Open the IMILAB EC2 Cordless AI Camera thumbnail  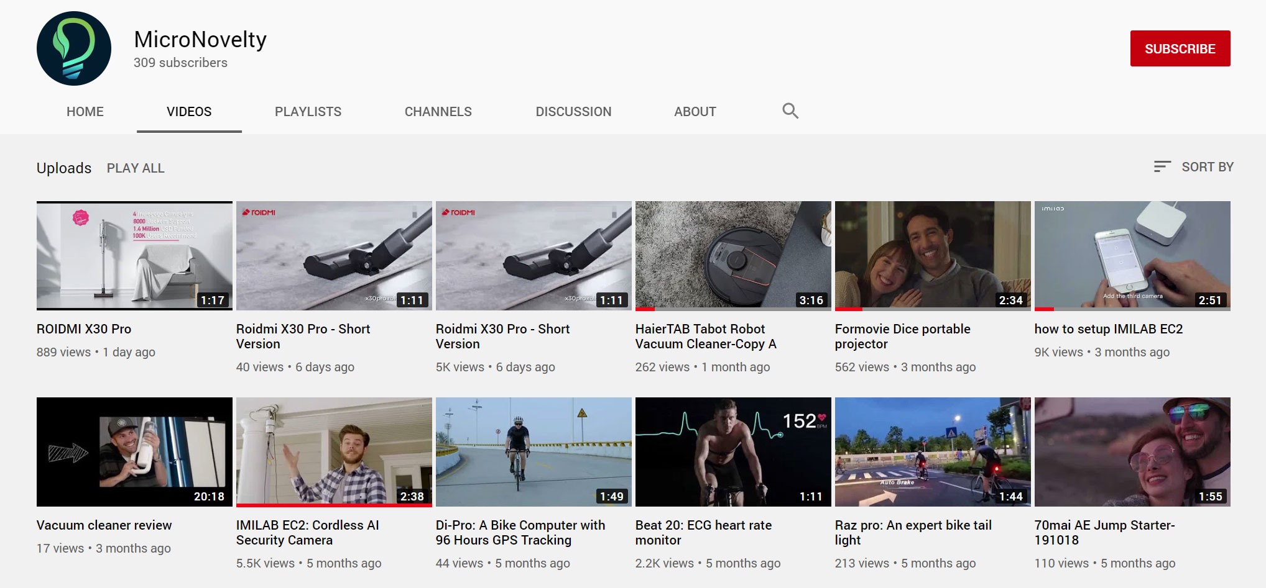click(x=334, y=452)
